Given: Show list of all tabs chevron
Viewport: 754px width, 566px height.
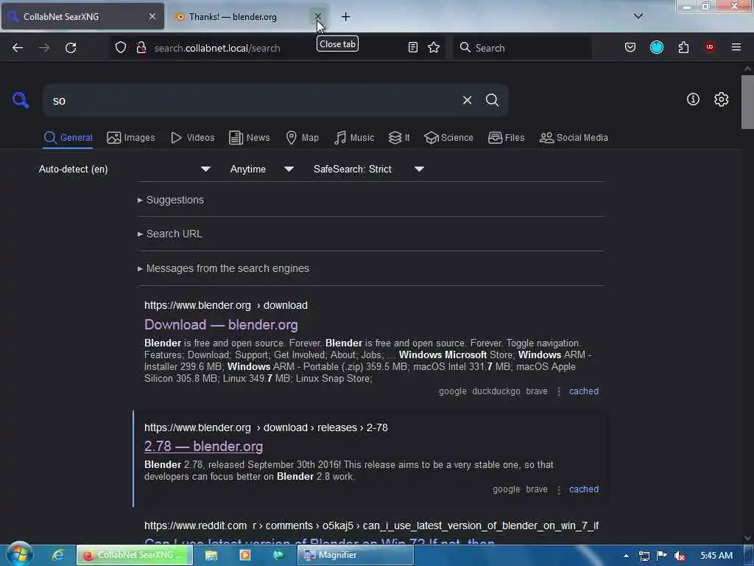Looking at the screenshot, I should (x=638, y=16).
